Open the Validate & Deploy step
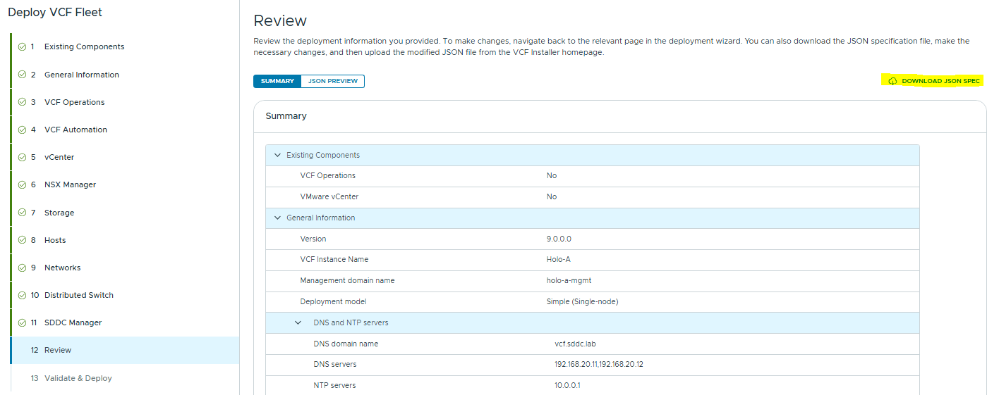This screenshot has height=395, width=999. [x=78, y=378]
